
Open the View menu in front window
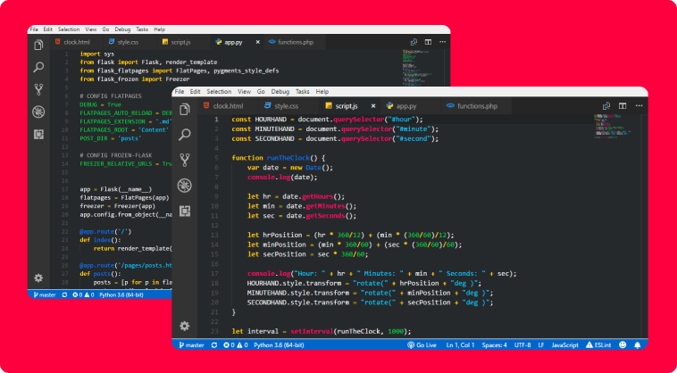(x=244, y=91)
